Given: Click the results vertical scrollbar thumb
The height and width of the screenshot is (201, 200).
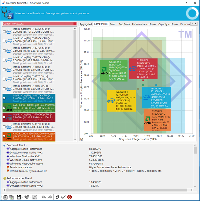Looking at the screenshot, I should (195, 150).
